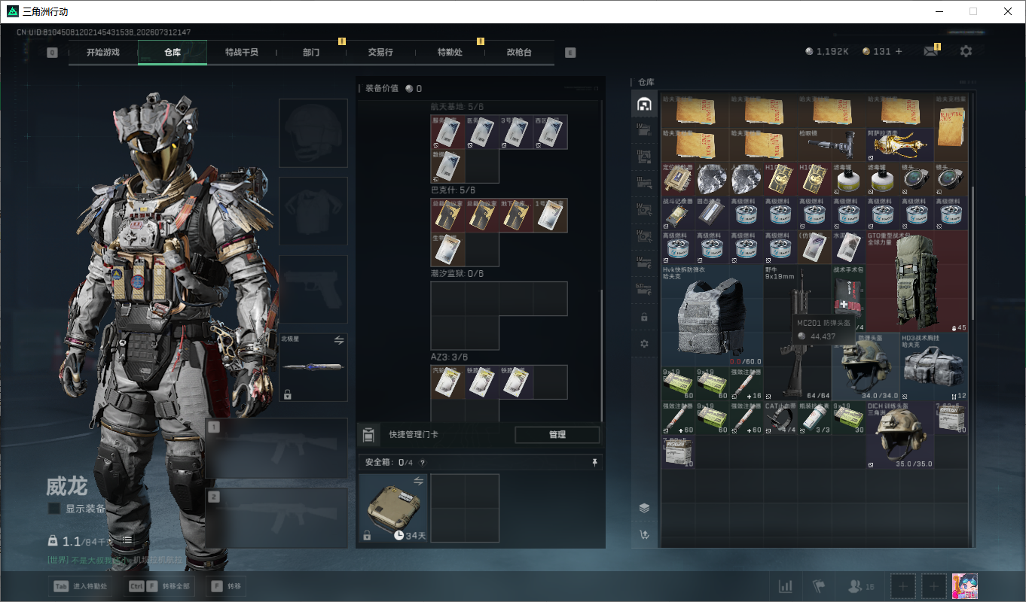The height and width of the screenshot is (602, 1026).
Task: Open the friends list showing 18
Action: click(862, 585)
